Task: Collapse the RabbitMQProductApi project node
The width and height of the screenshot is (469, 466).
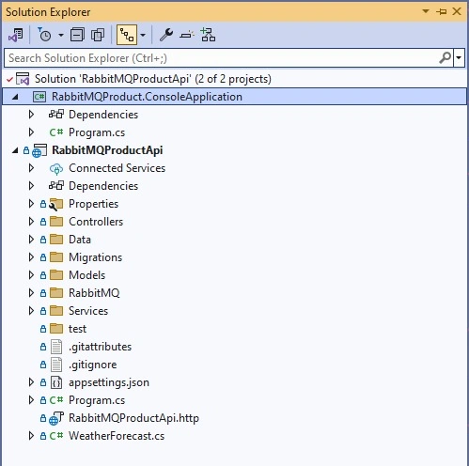Action: (15, 150)
